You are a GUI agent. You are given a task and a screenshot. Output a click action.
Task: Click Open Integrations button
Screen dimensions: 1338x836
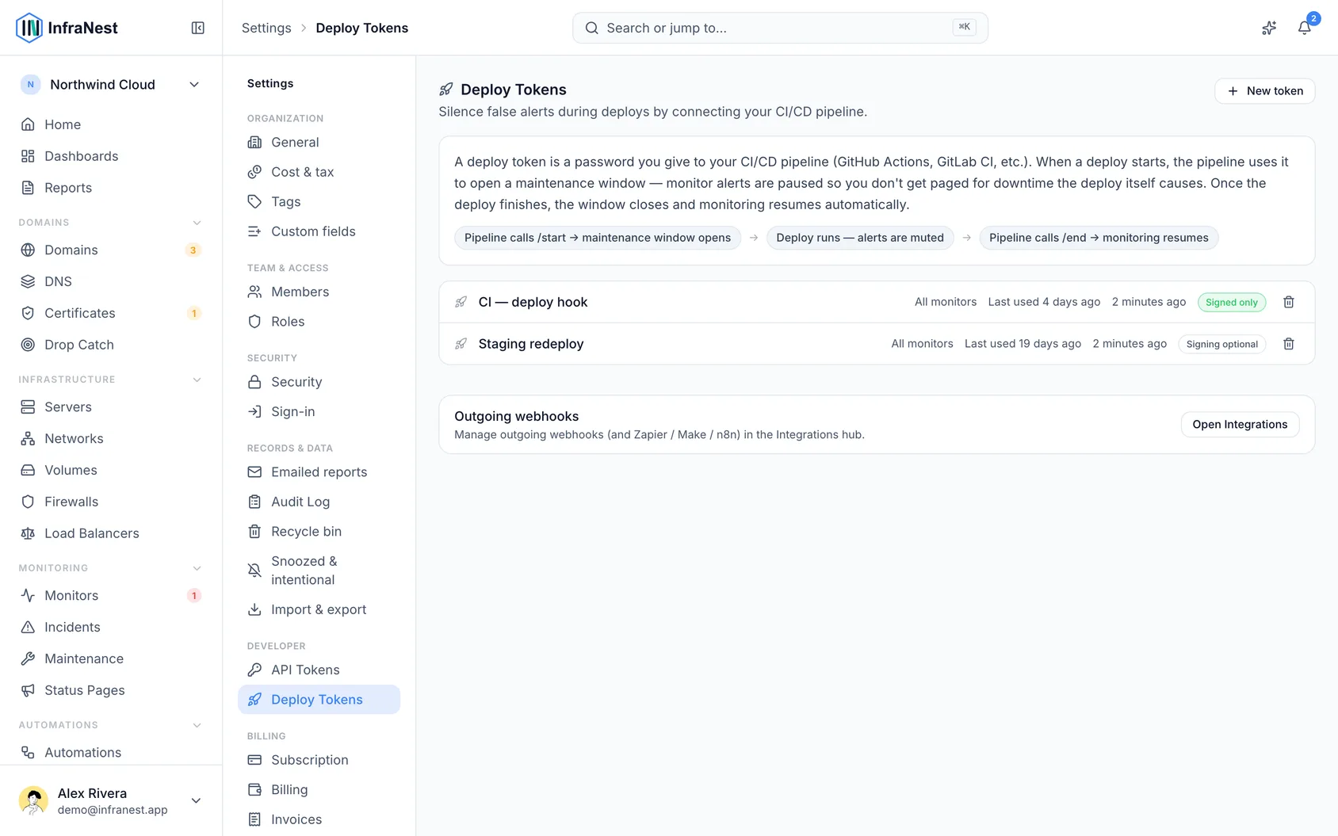pos(1240,425)
